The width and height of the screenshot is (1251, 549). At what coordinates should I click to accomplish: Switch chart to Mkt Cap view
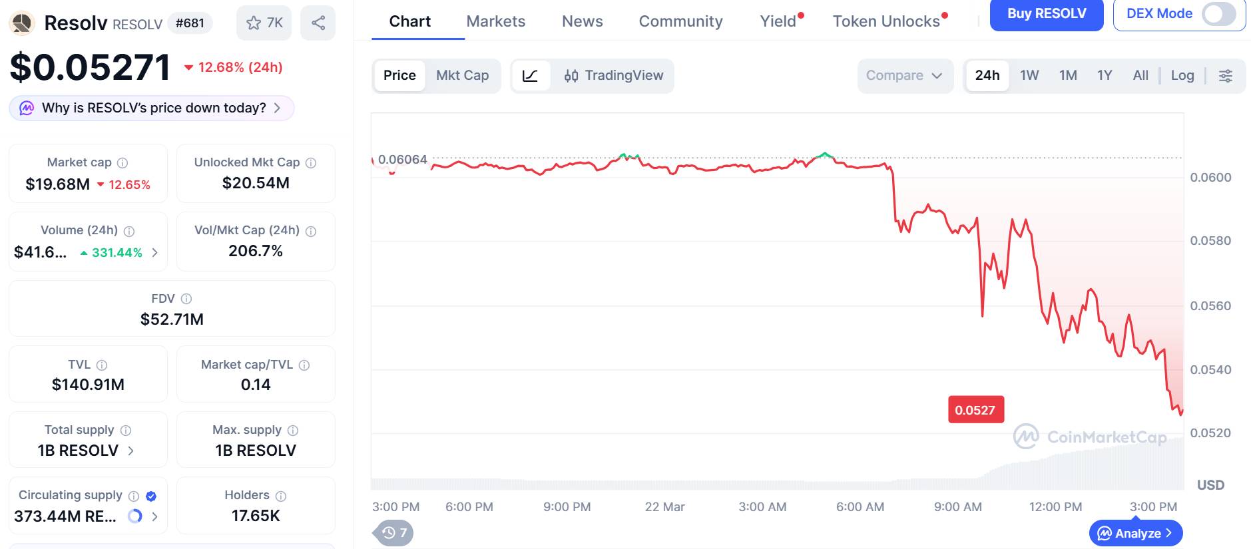click(x=463, y=75)
